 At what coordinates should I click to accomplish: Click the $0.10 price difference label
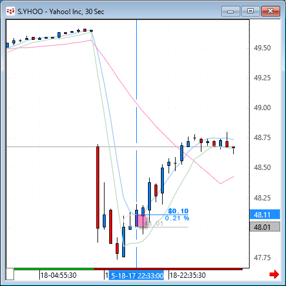[178, 211]
